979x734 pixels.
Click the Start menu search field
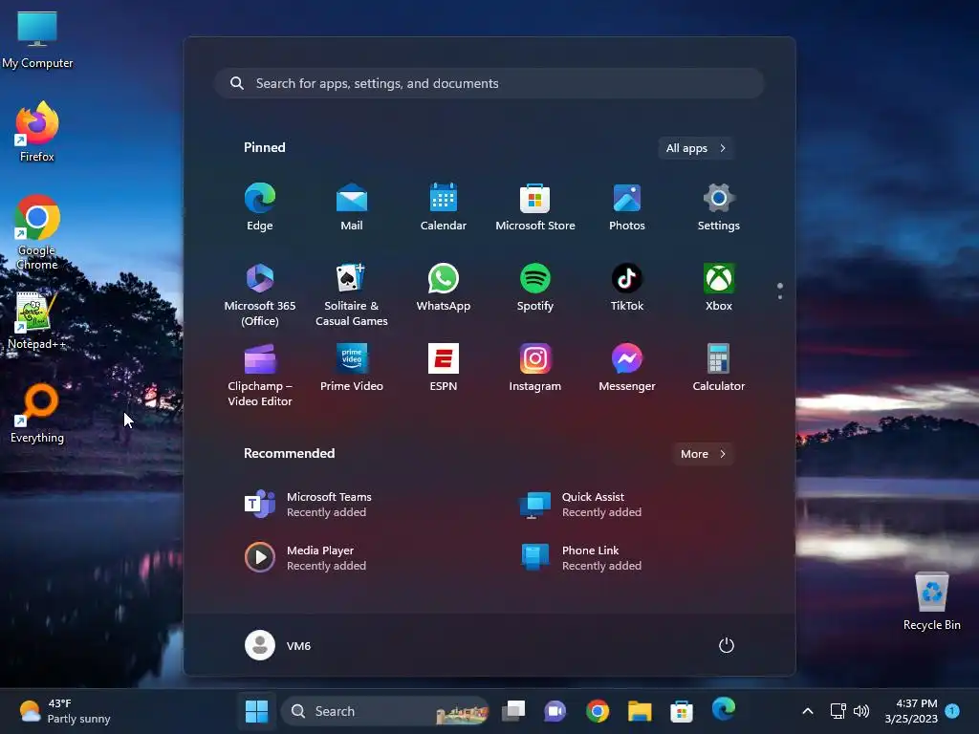tap(489, 83)
